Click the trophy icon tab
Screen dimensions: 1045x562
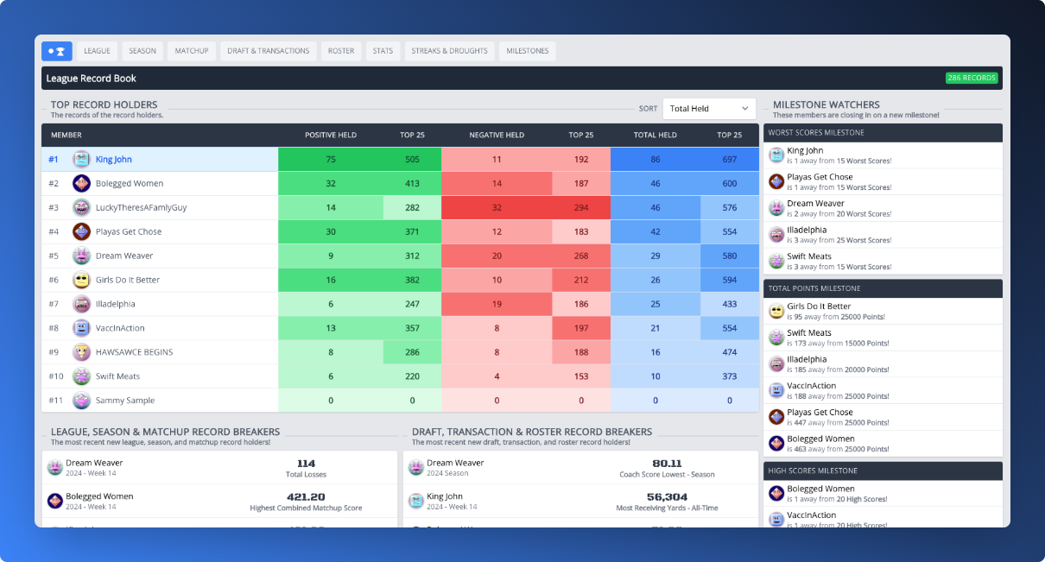click(x=57, y=51)
